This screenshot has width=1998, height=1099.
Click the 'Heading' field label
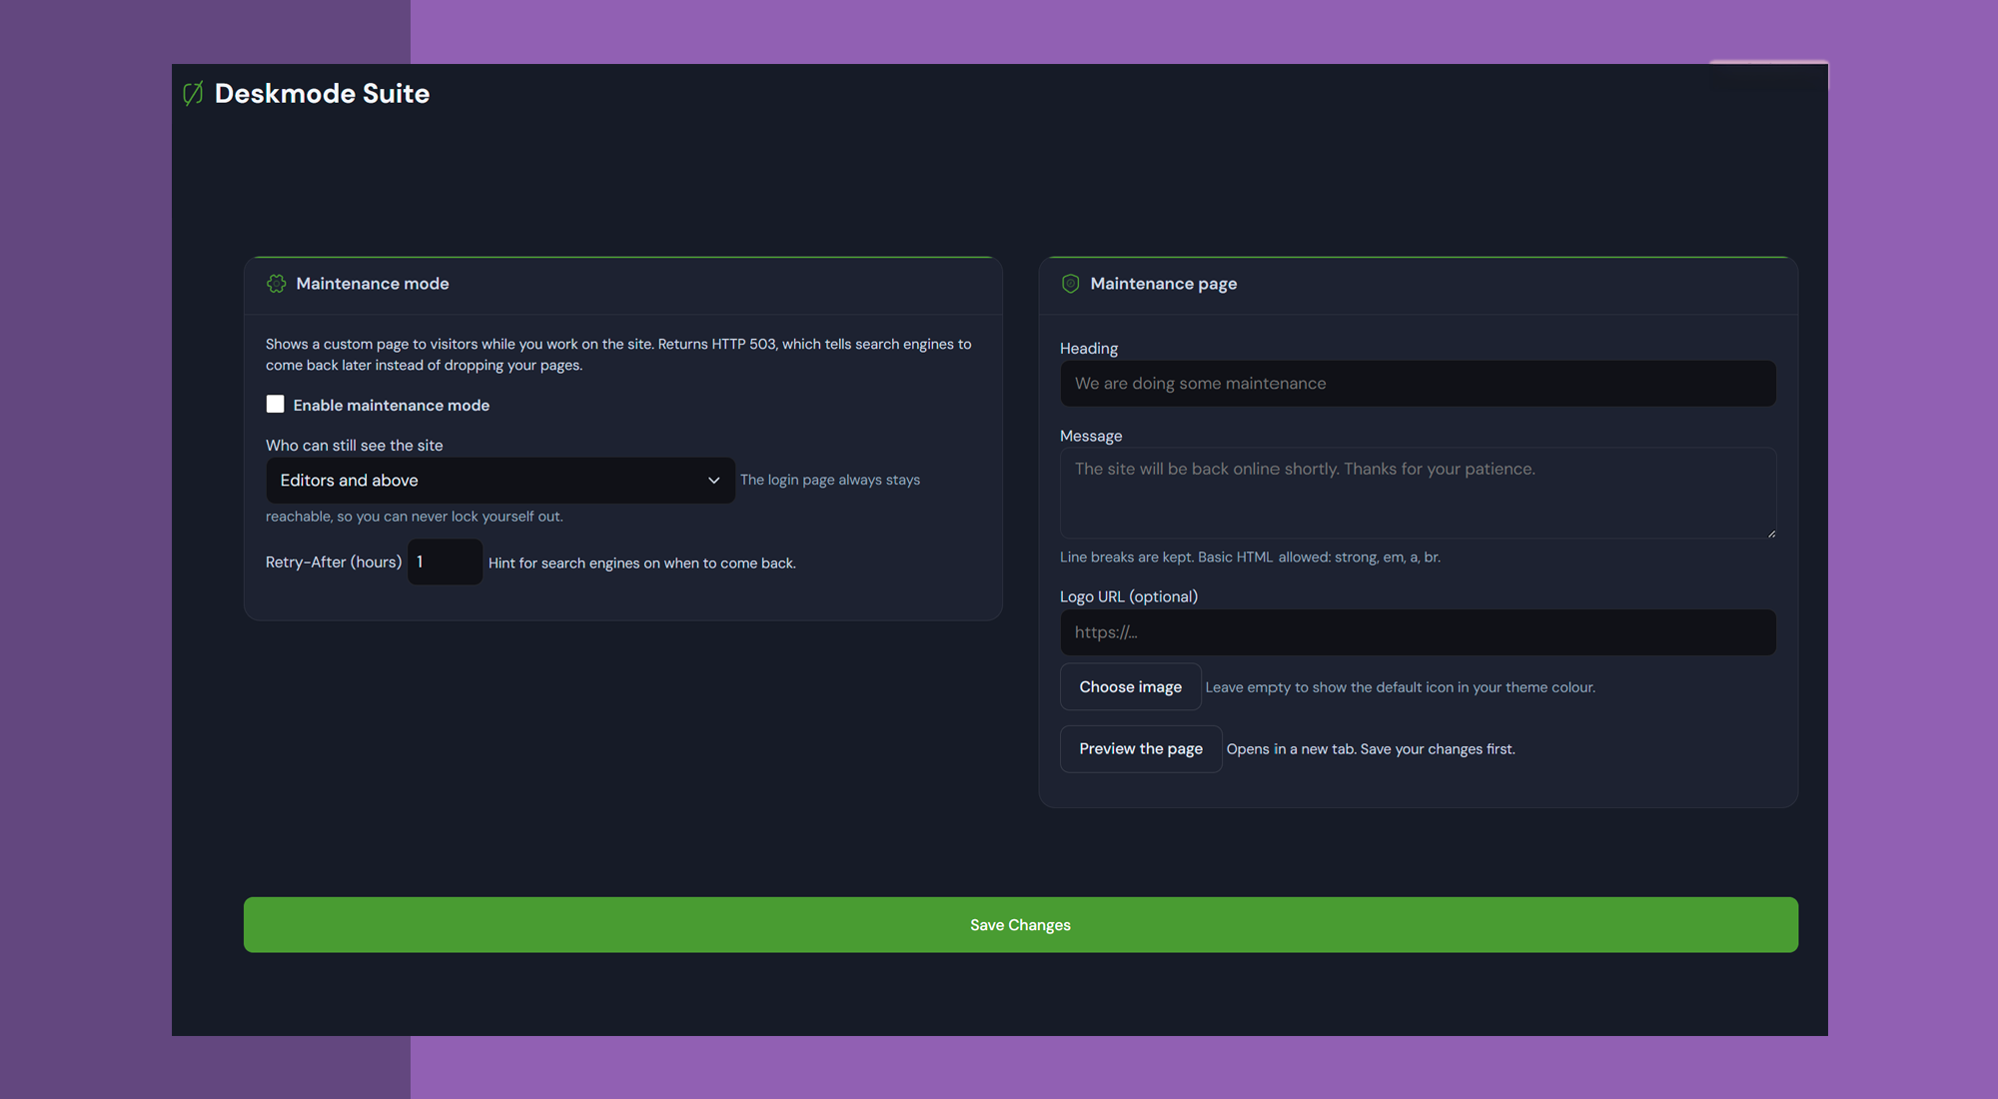coord(1088,349)
